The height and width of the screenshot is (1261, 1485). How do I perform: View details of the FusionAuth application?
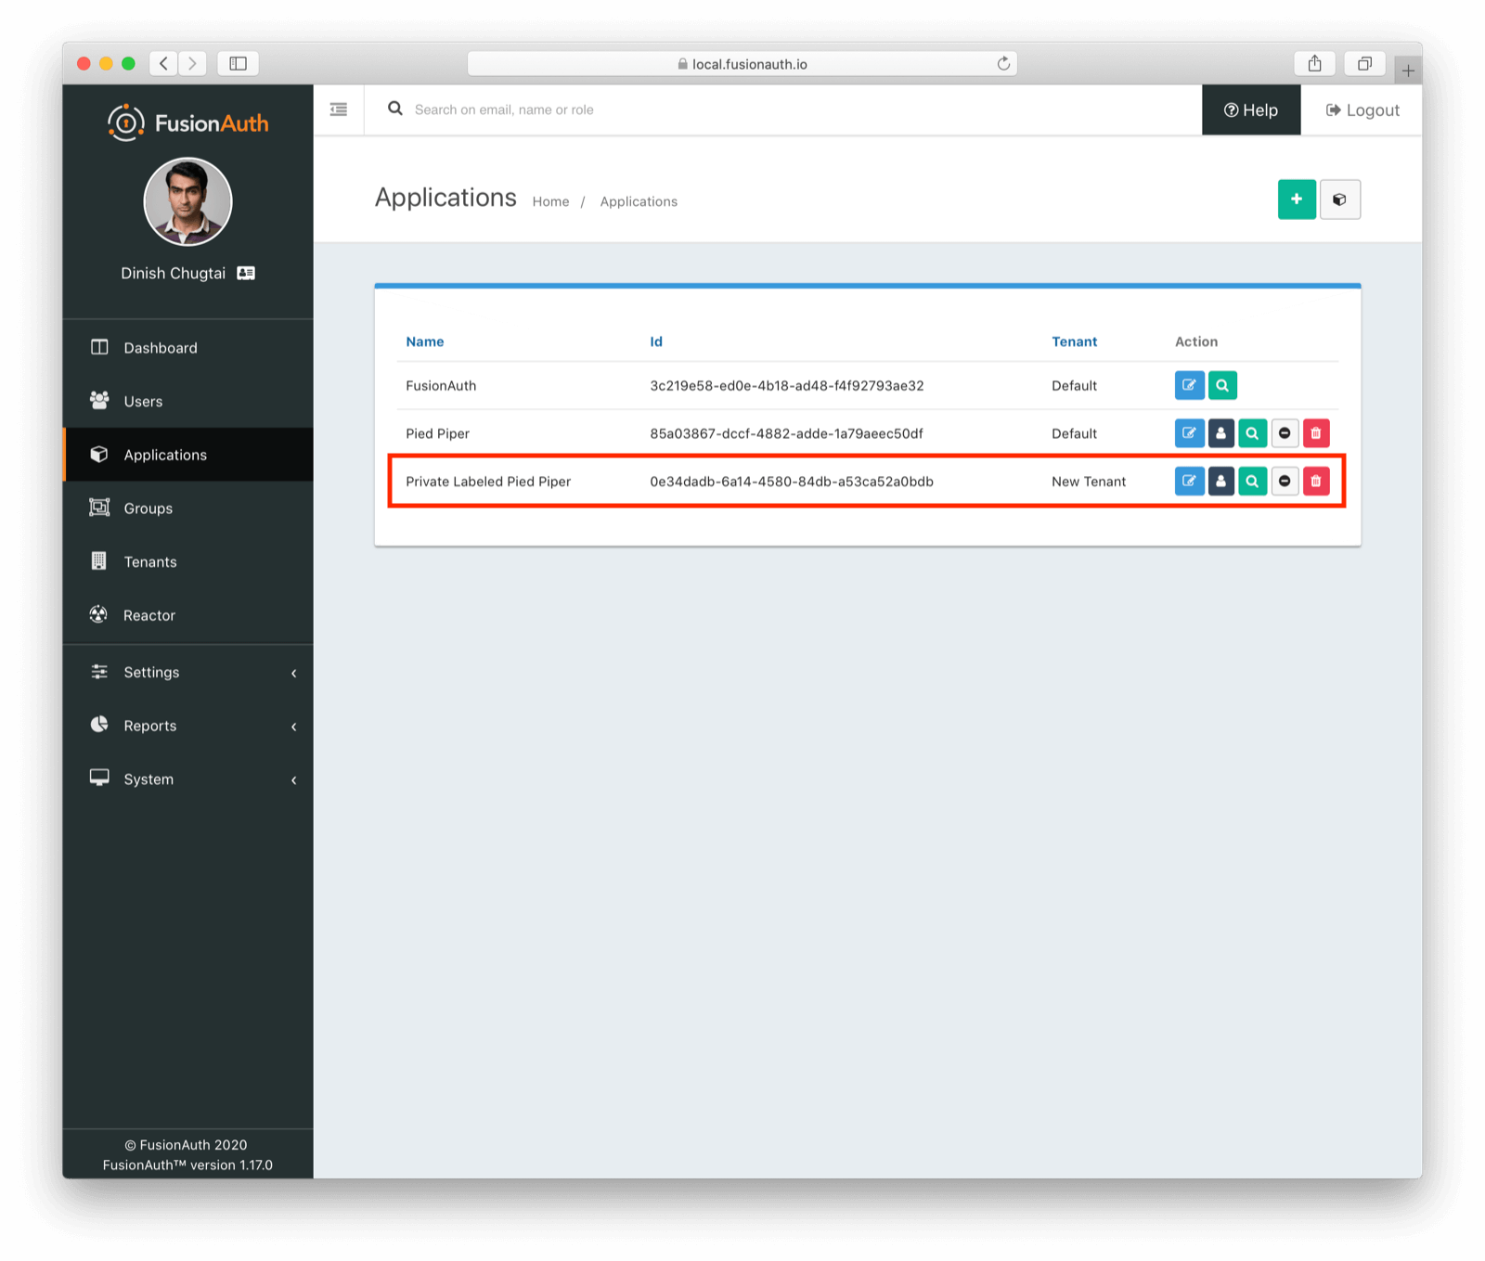point(1222,385)
